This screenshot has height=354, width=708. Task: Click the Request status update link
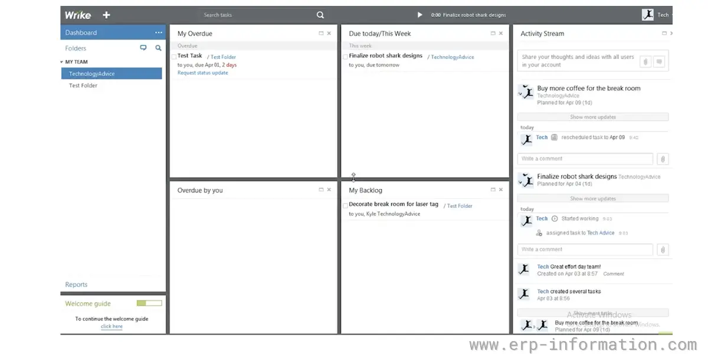tap(202, 73)
